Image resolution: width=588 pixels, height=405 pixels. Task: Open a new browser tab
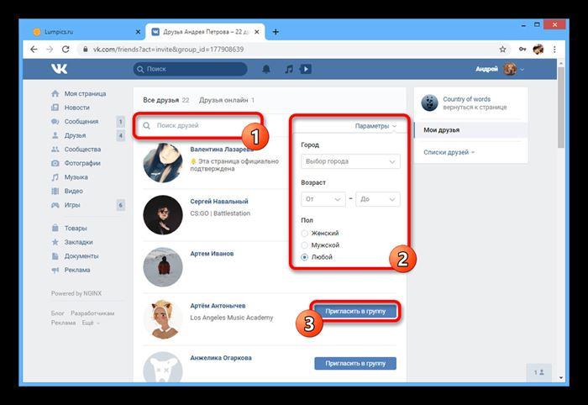pyautogui.click(x=276, y=32)
